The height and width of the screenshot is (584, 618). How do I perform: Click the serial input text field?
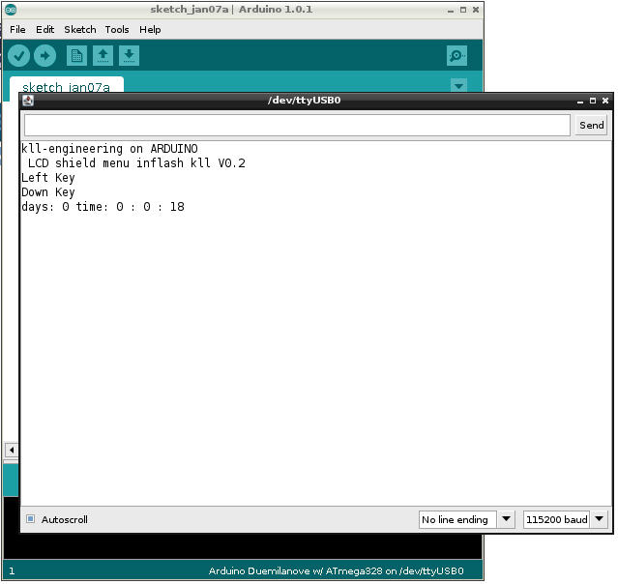point(297,125)
